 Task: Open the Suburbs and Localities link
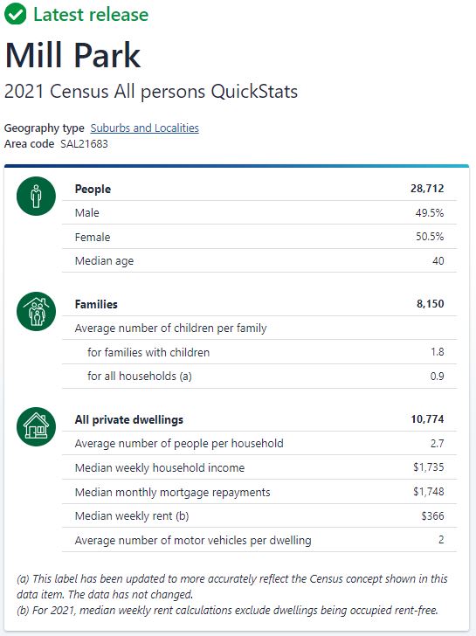pyautogui.click(x=144, y=128)
